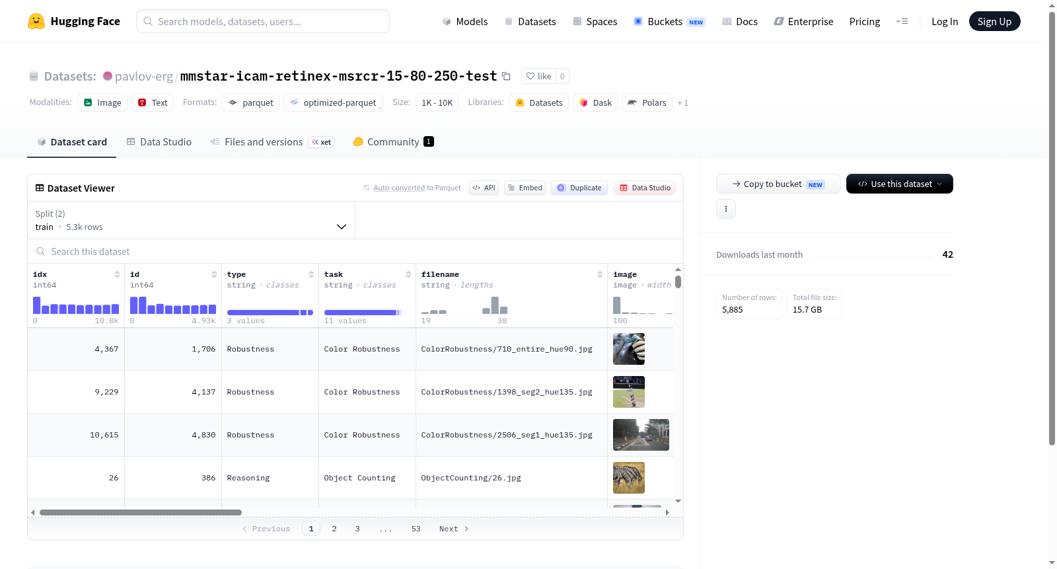Click the Embed button
This screenshot has width=1057, height=569.
(x=525, y=188)
